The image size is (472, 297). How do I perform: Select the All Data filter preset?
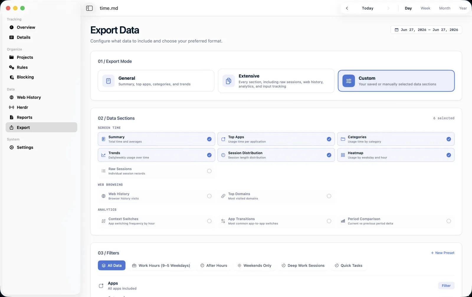click(112, 265)
